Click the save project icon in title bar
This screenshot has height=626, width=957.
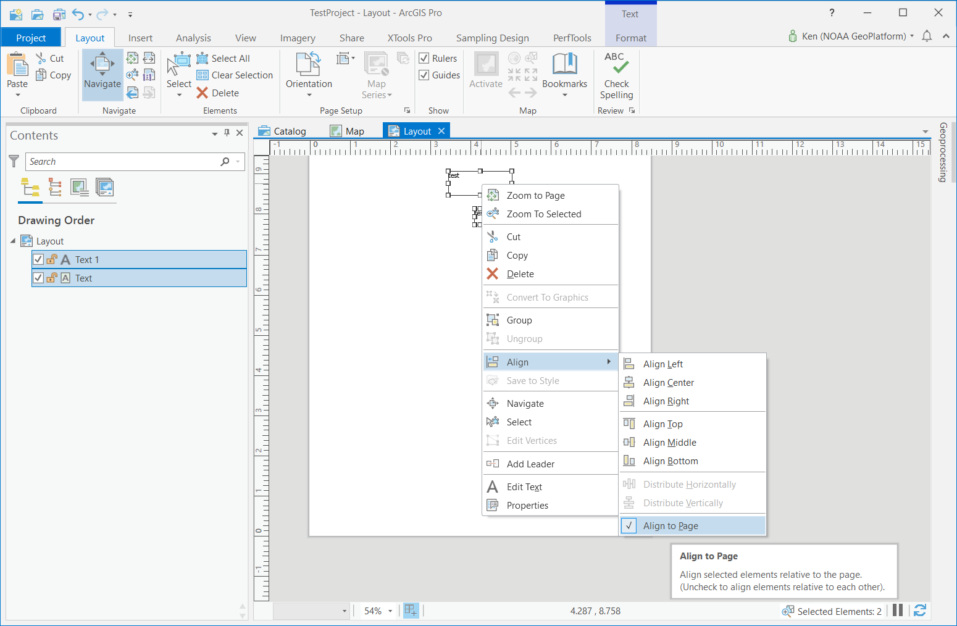[59, 14]
